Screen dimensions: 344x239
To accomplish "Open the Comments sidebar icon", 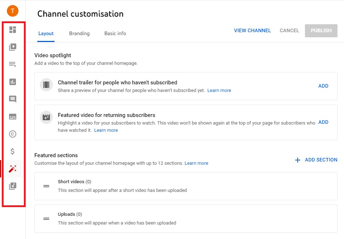I will (13, 99).
